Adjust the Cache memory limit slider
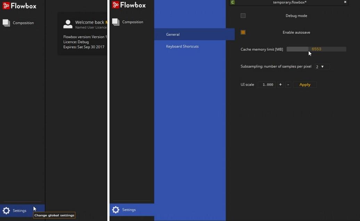The width and height of the screenshot is (360, 221). tap(316, 49)
